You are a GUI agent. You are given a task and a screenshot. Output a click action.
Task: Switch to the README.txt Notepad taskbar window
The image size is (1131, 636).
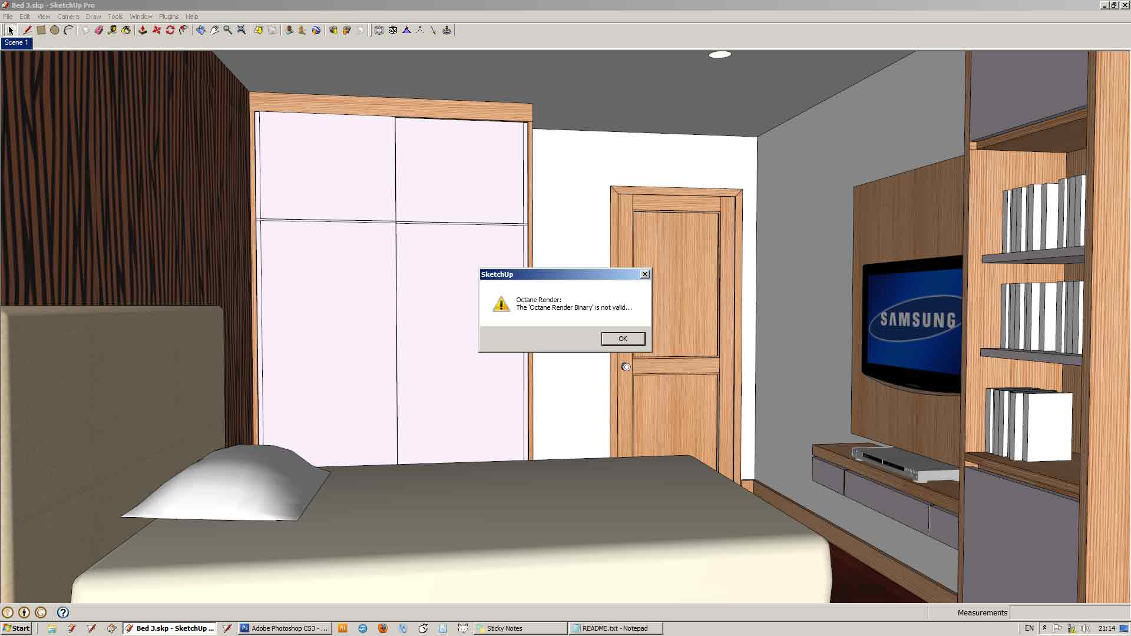click(x=616, y=628)
